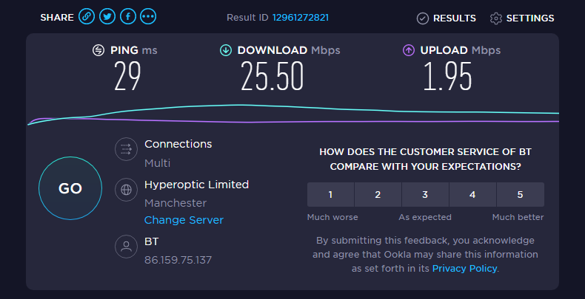Click the Results checkmark icon
This screenshot has height=299, width=585.
[423, 18]
